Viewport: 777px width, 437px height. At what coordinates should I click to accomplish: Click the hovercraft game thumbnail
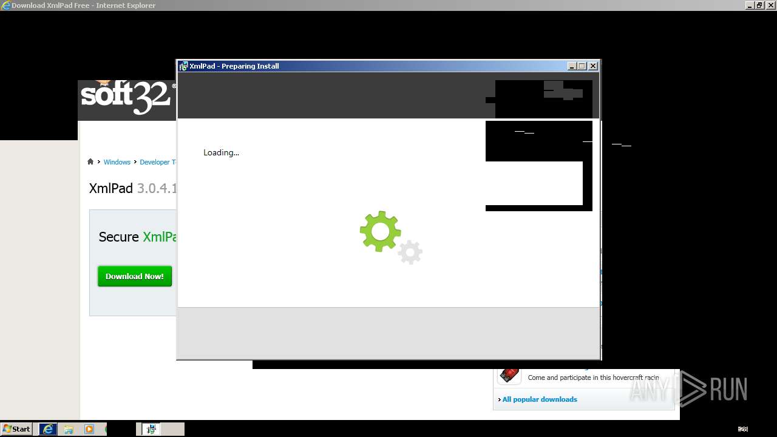point(509,375)
